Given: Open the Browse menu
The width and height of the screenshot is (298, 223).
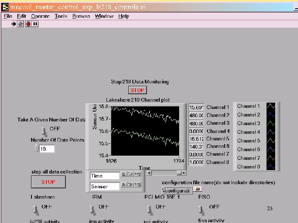Looking at the screenshot, I should click(x=81, y=16).
